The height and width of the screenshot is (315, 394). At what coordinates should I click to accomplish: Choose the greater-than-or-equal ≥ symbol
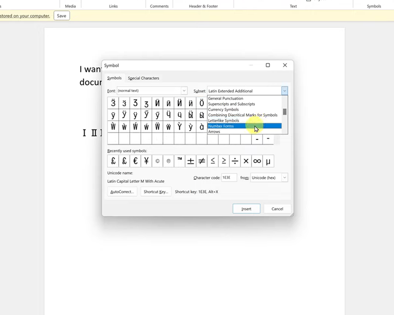click(x=224, y=161)
